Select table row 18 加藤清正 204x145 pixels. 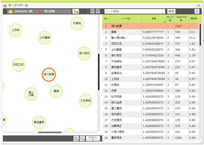tap(151, 126)
